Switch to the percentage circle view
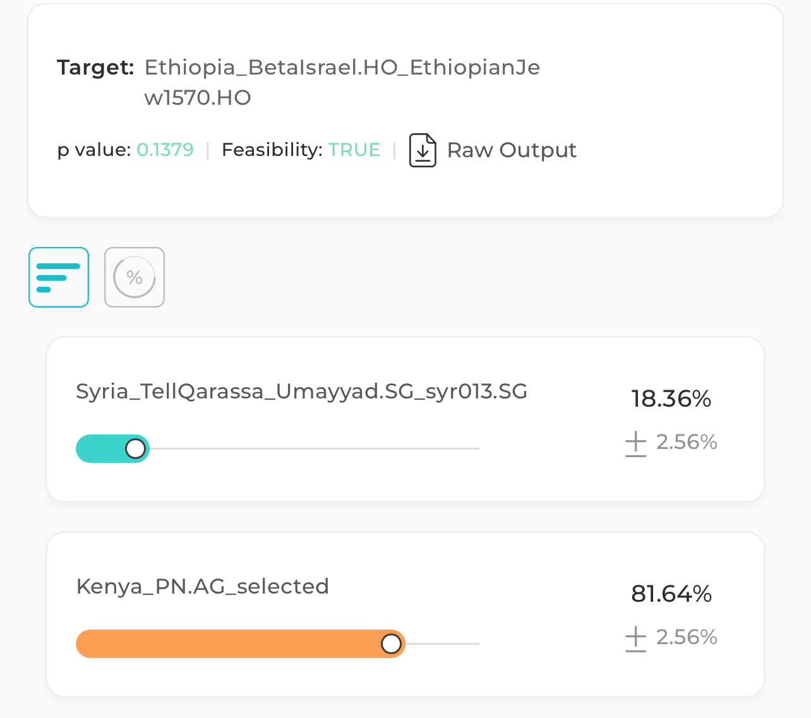 tap(135, 277)
